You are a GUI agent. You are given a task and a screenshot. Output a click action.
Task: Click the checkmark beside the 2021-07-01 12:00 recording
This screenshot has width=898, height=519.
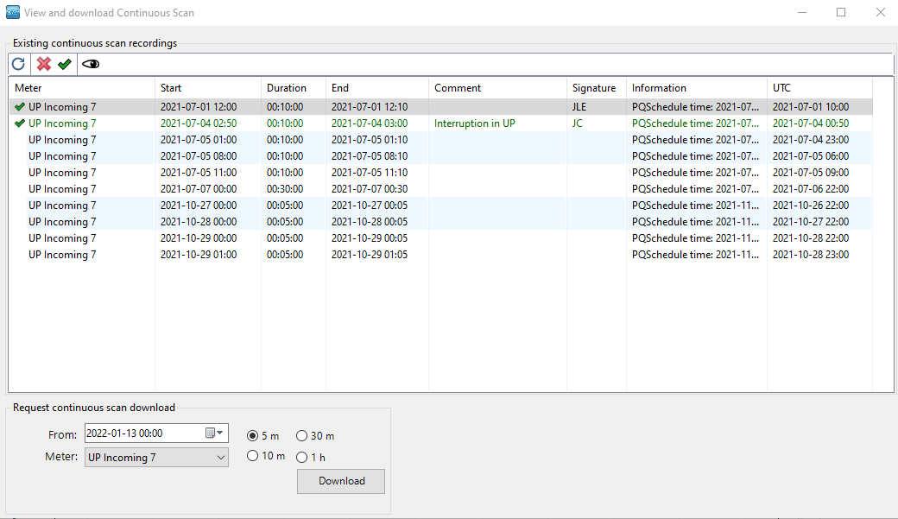[20, 106]
